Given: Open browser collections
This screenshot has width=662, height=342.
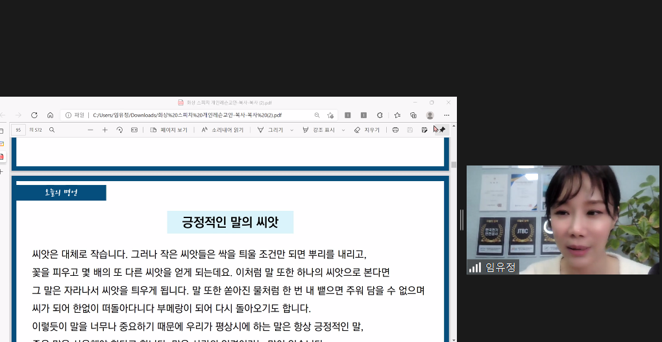Looking at the screenshot, I should point(413,115).
